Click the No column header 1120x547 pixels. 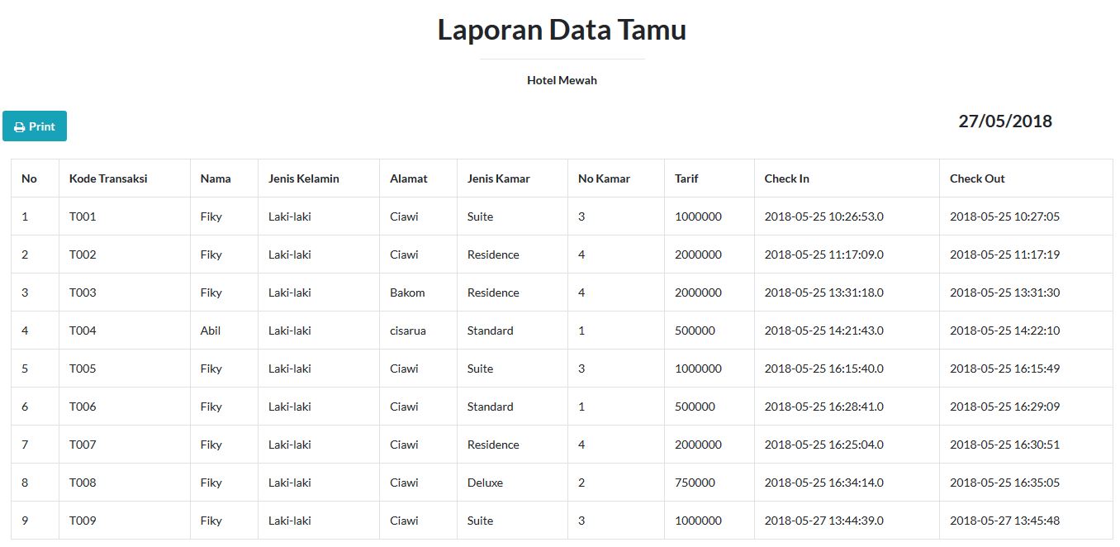(x=27, y=178)
